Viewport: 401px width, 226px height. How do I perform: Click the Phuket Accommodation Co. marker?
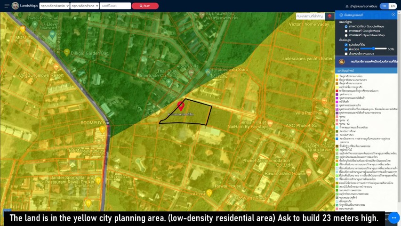(x=282, y=152)
